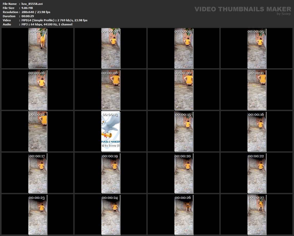Viewport: 294px width, 236px height.
Task: Pick the 00:00:12 thumbnail
Action: [x=38, y=132]
